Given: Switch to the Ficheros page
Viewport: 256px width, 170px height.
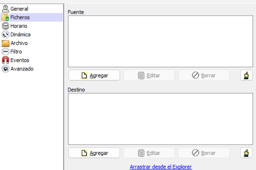Looking at the screenshot, I should click(x=20, y=17).
